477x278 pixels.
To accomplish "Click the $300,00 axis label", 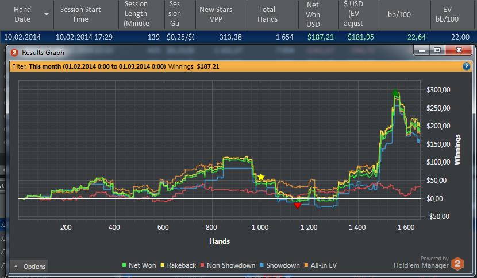I will 438,90.
